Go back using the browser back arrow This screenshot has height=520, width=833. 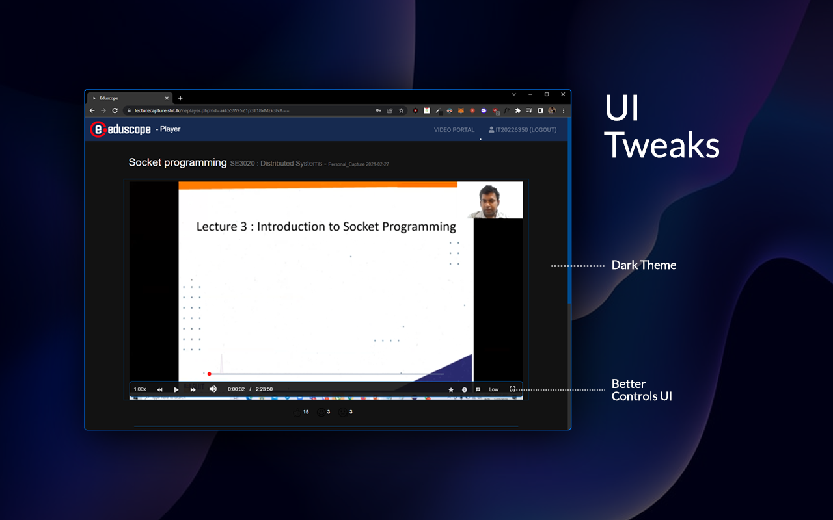pyautogui.click(x=92, y=110)
